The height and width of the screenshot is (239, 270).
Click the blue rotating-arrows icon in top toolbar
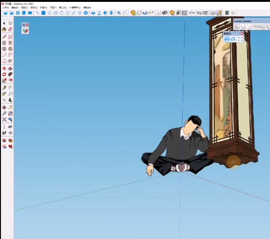coord(145,13)
